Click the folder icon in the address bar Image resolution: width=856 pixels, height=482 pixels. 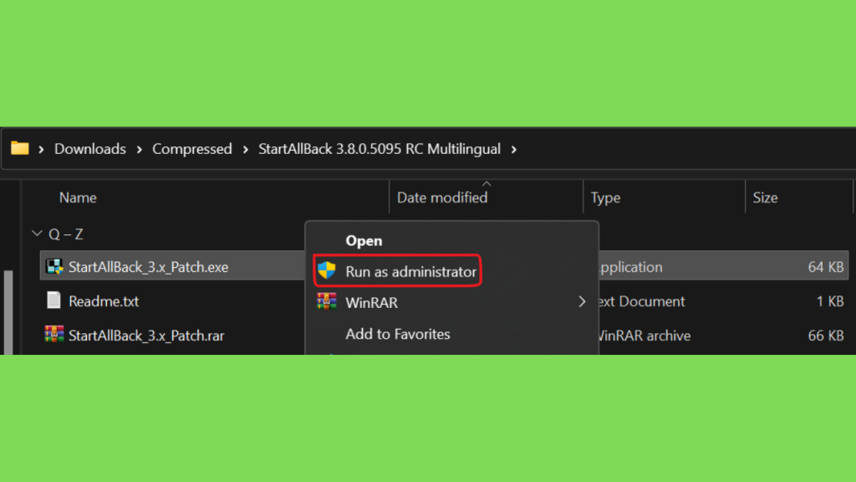coord(20,148)
